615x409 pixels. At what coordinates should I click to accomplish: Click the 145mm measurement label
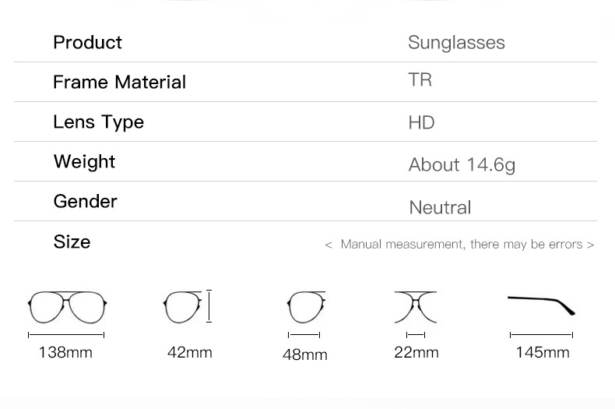coord(542,353)
